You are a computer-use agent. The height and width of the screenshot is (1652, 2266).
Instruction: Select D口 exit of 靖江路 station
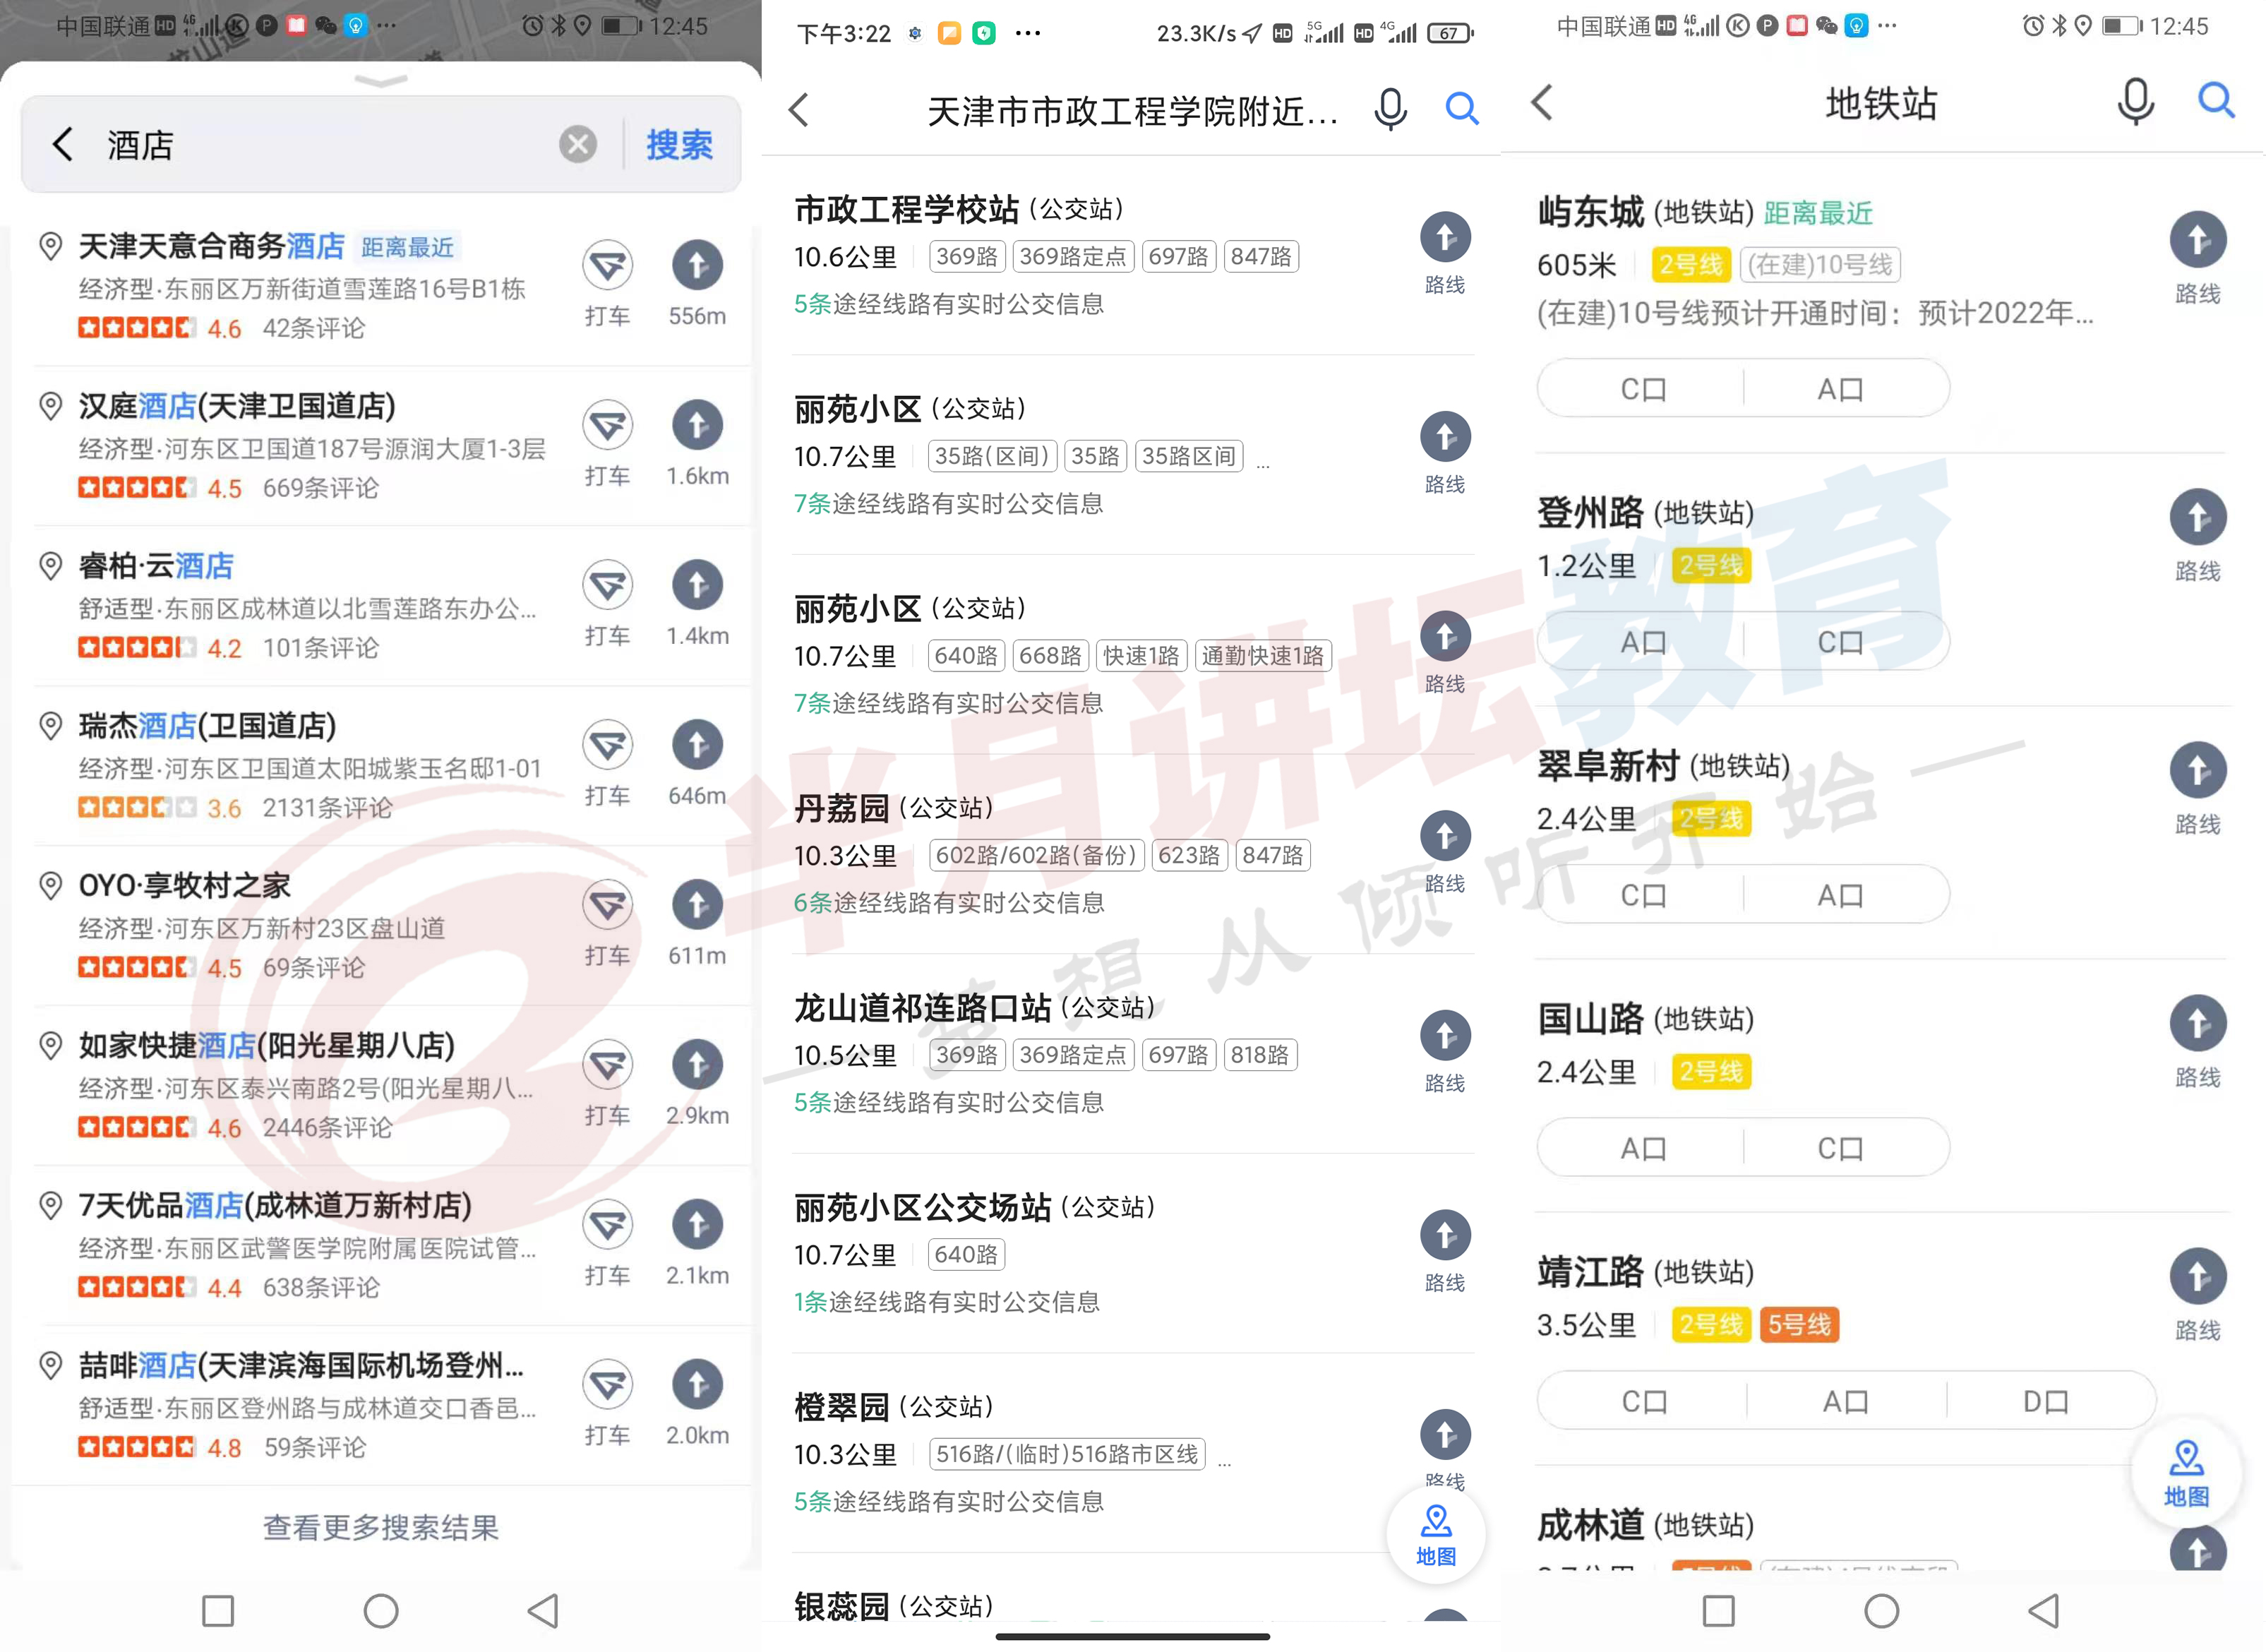(x=2045, y=1402)
